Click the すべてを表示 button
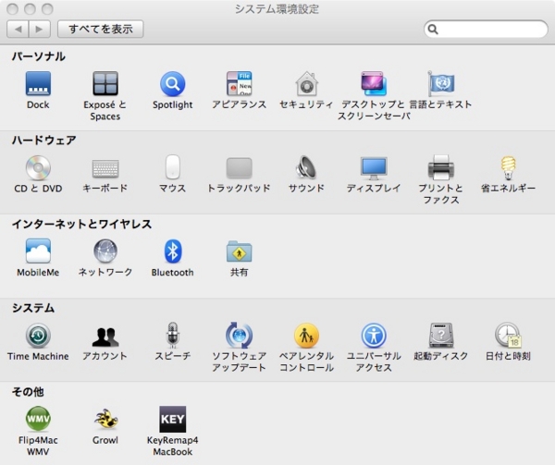Viewport: 555px width, 465px height. tap(101, 29)
